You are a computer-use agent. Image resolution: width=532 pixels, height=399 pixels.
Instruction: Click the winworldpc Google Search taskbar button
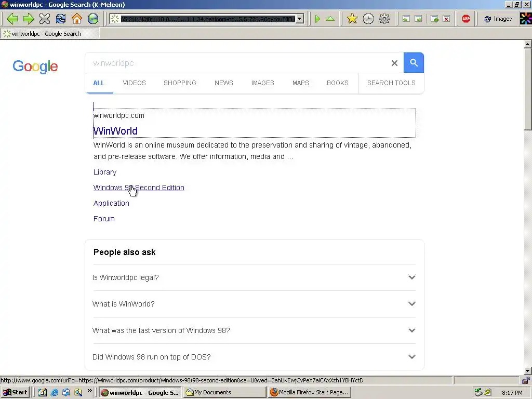coord(140,393)
